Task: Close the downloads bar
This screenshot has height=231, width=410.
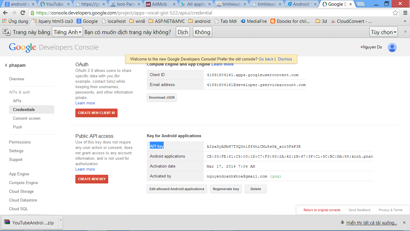Action: [405, 223]
